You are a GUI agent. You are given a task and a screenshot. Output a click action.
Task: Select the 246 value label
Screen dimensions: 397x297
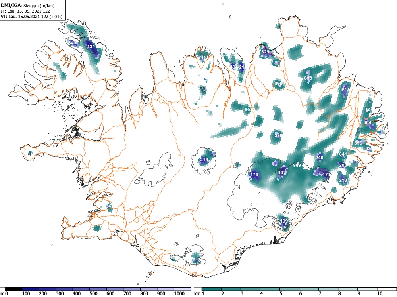319,158
